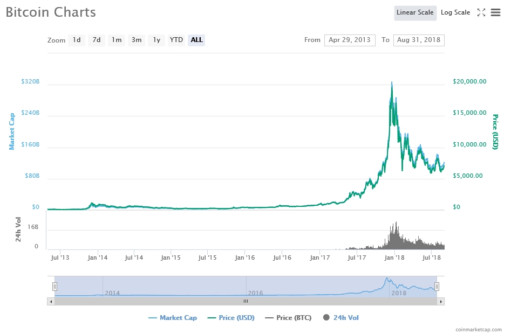Screen dimensions: 511x334
Task: Click the From date field
Action: (349, 40)
